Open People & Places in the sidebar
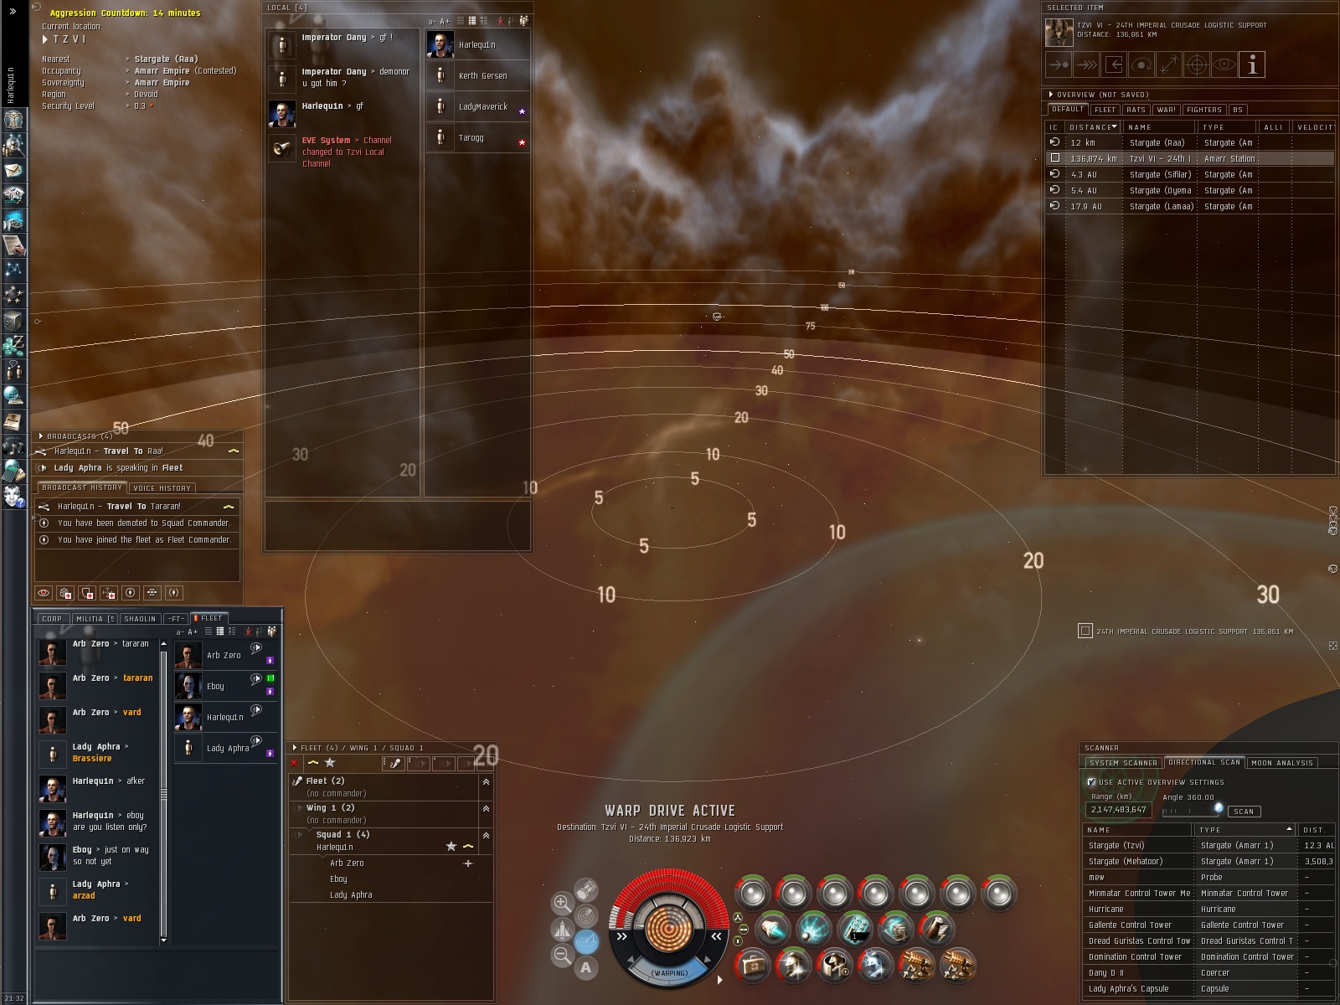Viewport: 1340px width, 1005px height. coord(14,145)
